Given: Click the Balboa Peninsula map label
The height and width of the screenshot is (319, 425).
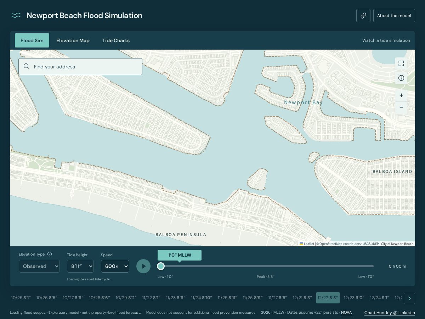Looking at the screenshot, I should click(x=181, y=235).
